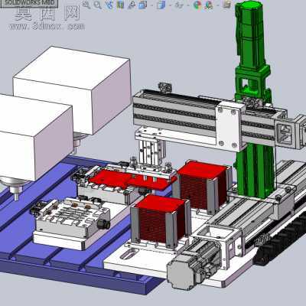The height and width of the screenshot is (306, 306).
Task: Open Dynamic Annotation Views
Action: click(x=132, y=5)
